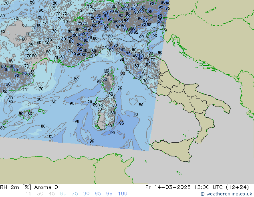This screenshot has height=197, width=254.
Task: Open the weatheronline.co.uk copyright link
Action: point(226,194)
